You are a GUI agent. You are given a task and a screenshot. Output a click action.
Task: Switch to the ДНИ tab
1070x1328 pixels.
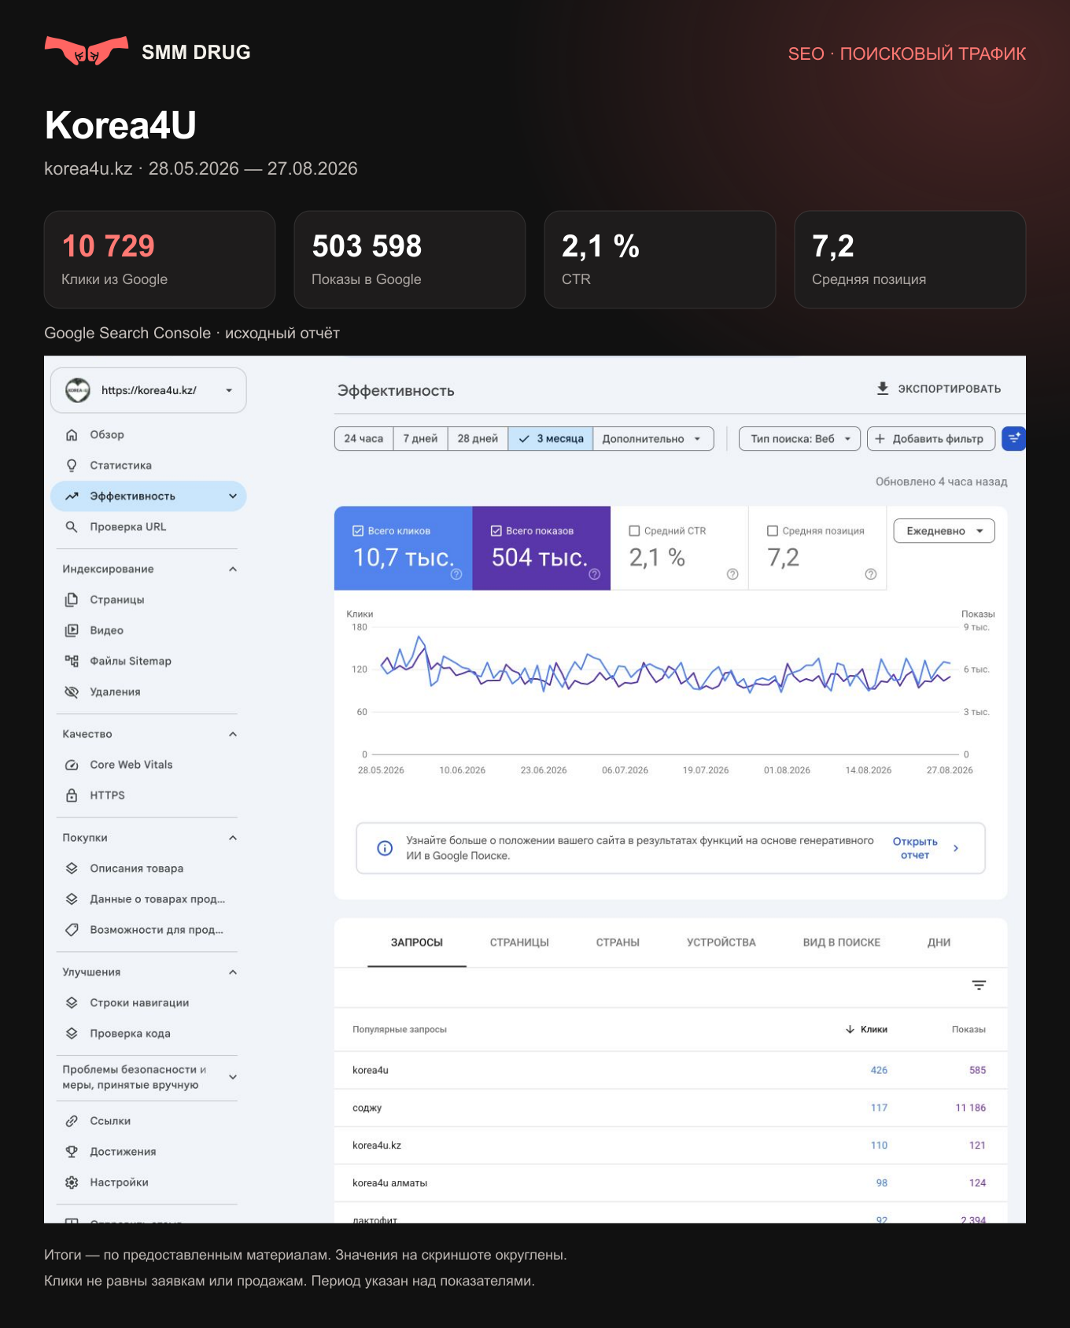939,943
